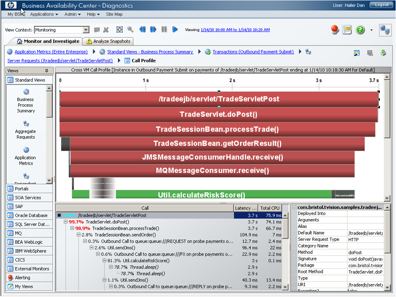Click the call profile chart's vertical scrollbar thumb
This screenshot has height=297, width=396.
point(387,109)
